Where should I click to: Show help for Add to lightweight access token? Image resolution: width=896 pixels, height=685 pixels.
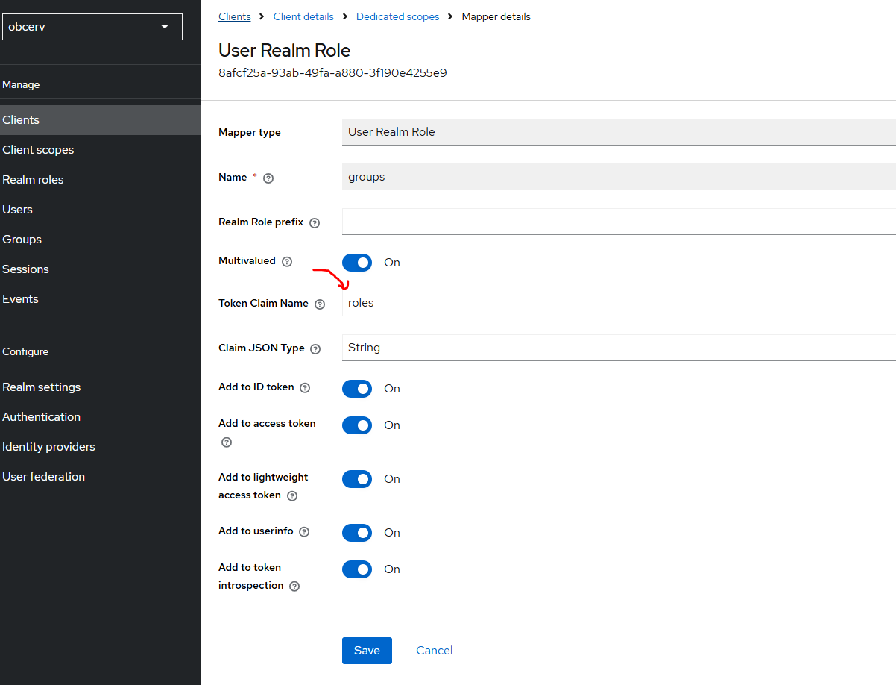pos(292,496)
